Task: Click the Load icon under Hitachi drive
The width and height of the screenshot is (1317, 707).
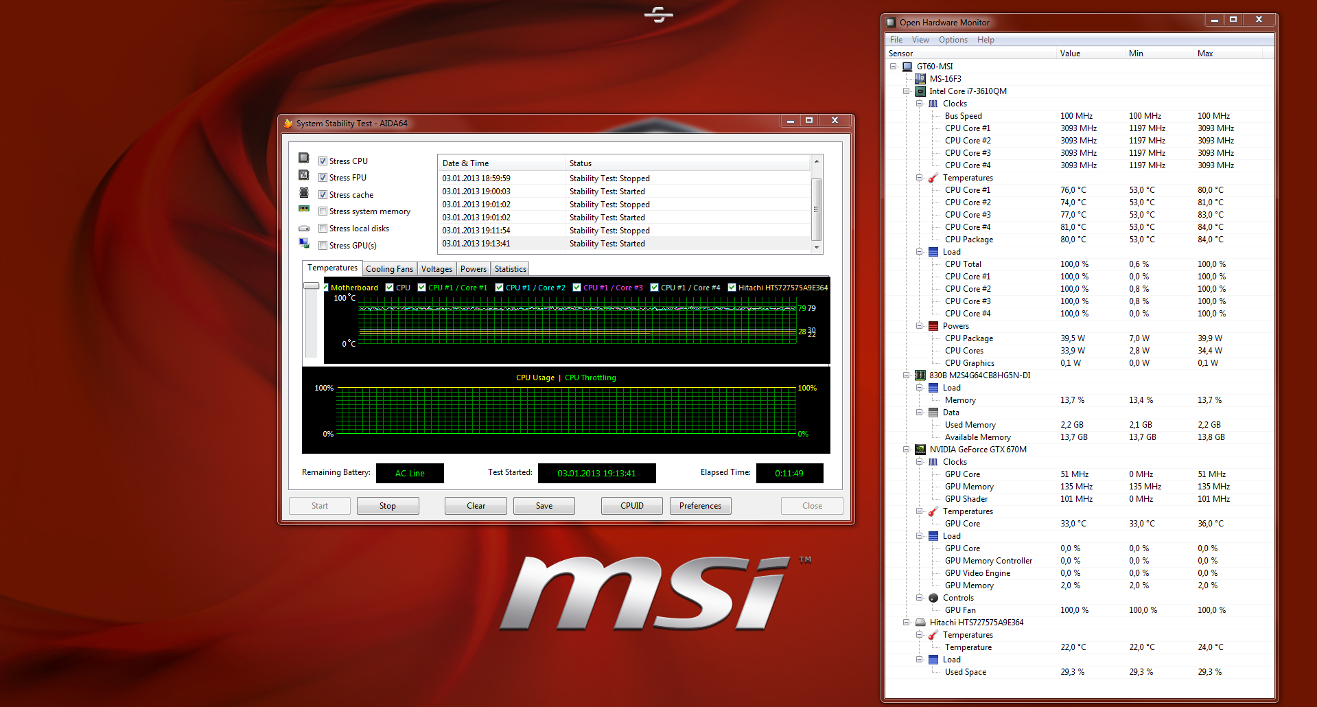Action: click(x=933, y=660)
